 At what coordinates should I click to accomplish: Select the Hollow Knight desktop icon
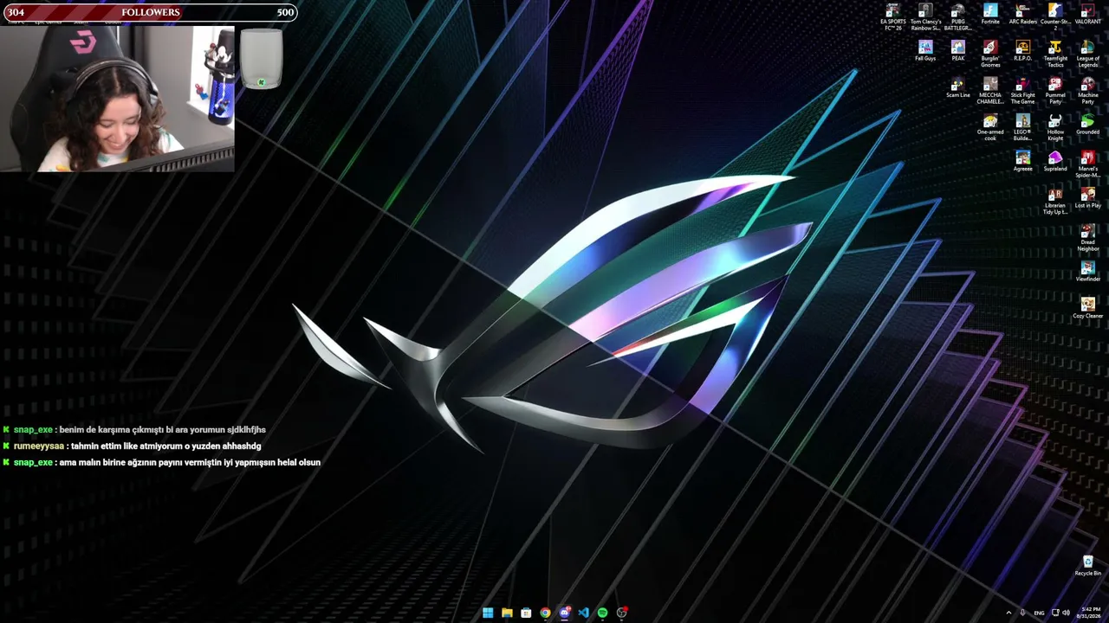(1055, 127)
